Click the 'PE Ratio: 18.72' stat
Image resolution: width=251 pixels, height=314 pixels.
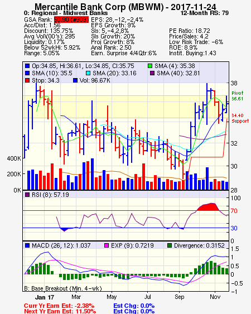(190, 31)
